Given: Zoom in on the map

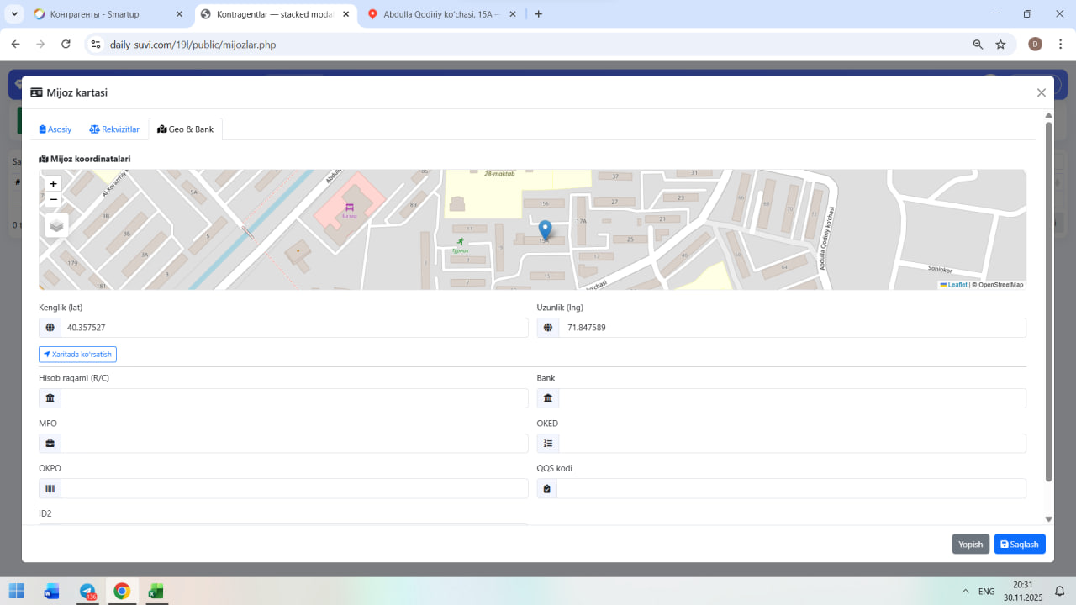Looking at the screenshot, I should point(53,184).
